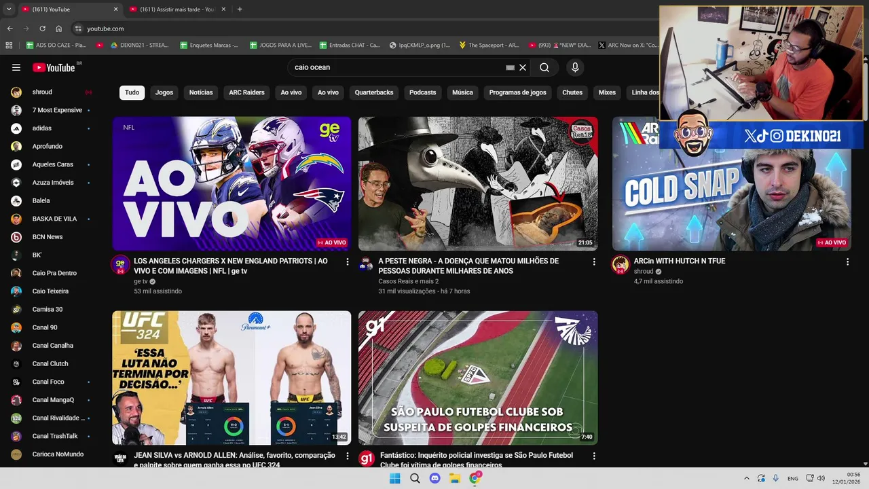Screen dimensions: 869x489
Task: Open the ENG language indicator in system tray
Action: coord(793,478)
